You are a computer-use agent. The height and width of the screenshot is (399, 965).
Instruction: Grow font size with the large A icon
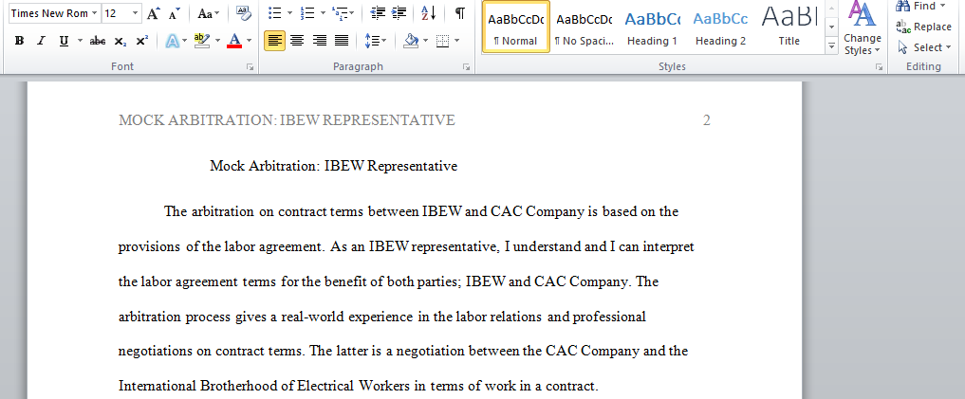154,13
